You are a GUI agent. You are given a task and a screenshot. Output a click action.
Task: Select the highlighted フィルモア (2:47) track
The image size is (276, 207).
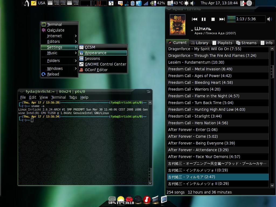[218, 177]
